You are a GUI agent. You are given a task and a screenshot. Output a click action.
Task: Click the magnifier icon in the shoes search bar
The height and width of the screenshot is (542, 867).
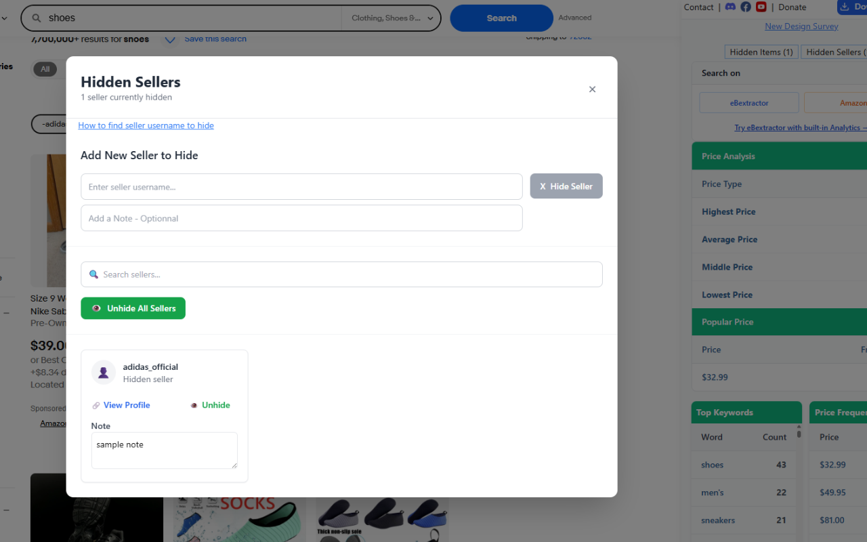pos(36,18)
